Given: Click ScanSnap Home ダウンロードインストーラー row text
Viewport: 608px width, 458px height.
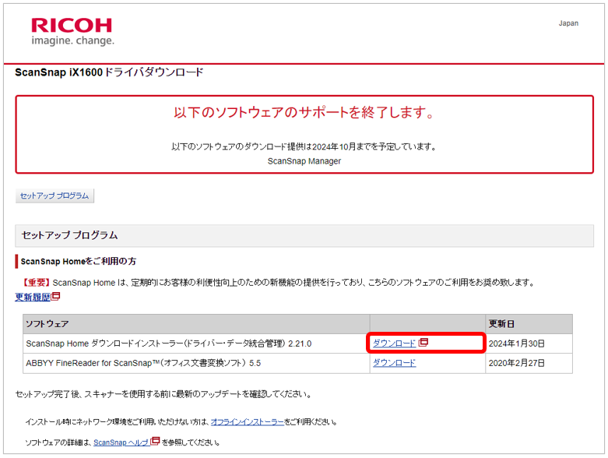Looking at the screenshot, I should click(x=169, y=343).
